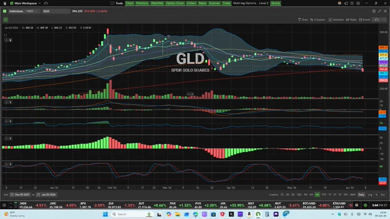Select the 1Y time range
Viewport: 390px width, 219px height.
(330, 194)
